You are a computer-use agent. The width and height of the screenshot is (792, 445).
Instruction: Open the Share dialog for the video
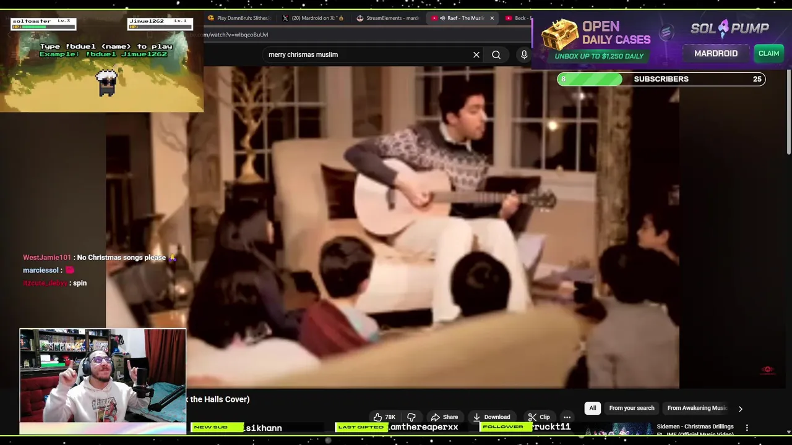click(444, 417)
